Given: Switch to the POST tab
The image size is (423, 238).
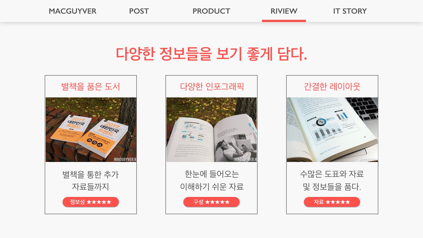Looking at the screenshot, I should point(139,11).
